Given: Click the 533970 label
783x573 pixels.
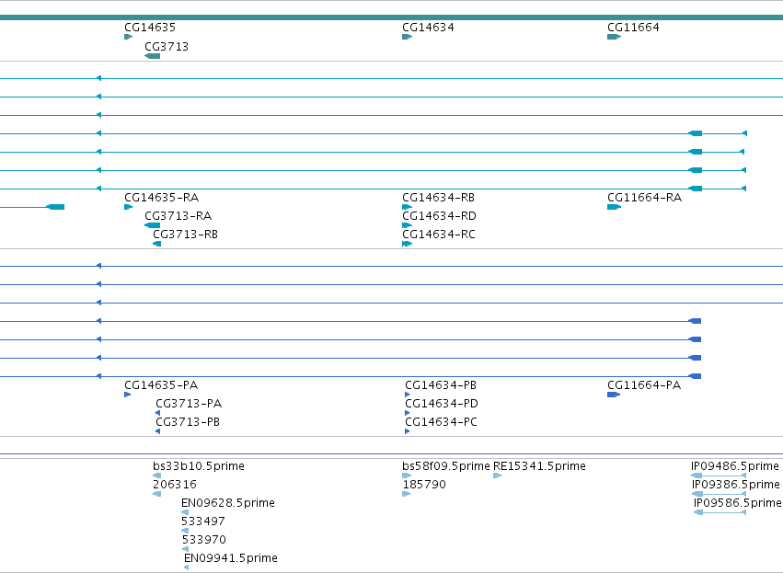Looking at the screenshot, I should (204, 540).
